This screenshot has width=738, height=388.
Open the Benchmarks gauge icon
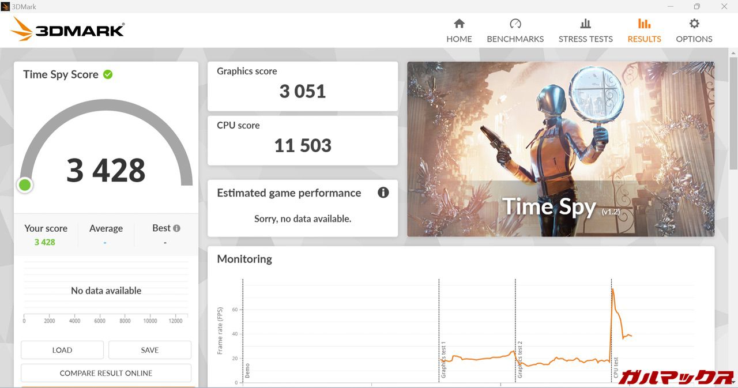coord(515,24)
